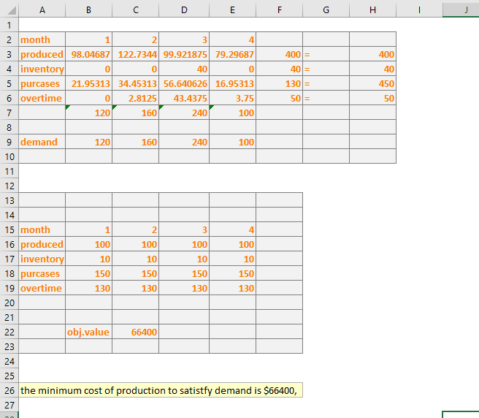The image size is (479, 418).
Task: Select the cell showing 16.95313
Action: pyautogui.click(x=232, y=83)
